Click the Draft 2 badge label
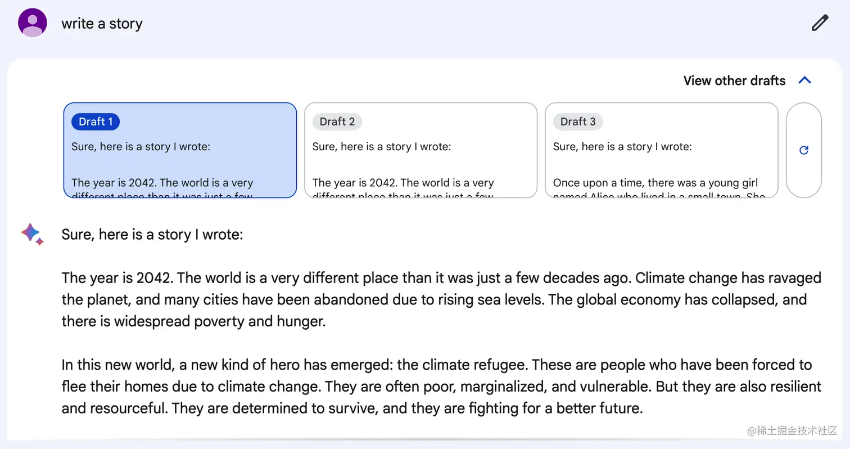Screen dimensions: 850x449 [337, 122]
